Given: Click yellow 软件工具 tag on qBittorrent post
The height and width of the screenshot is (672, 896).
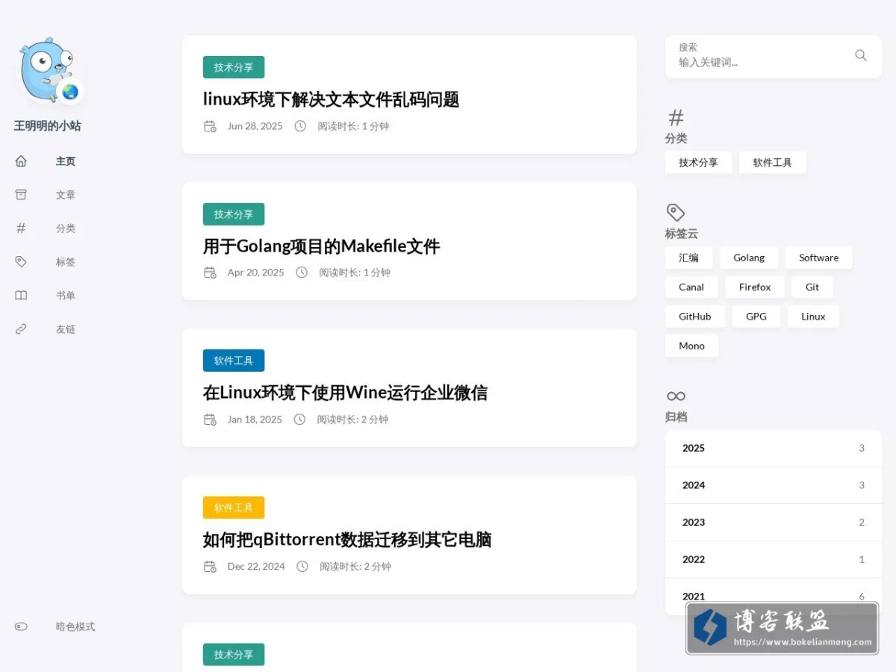Looking at the screenshot, I should tap(234, 508).
